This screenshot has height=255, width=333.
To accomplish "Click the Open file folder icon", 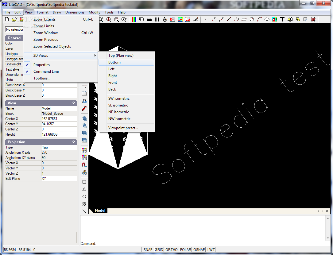I will click(14, 20).
